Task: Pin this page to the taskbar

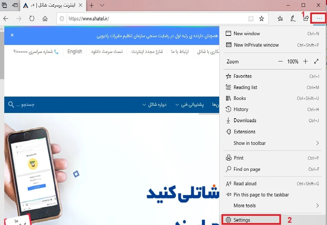Action: (272, 194)
